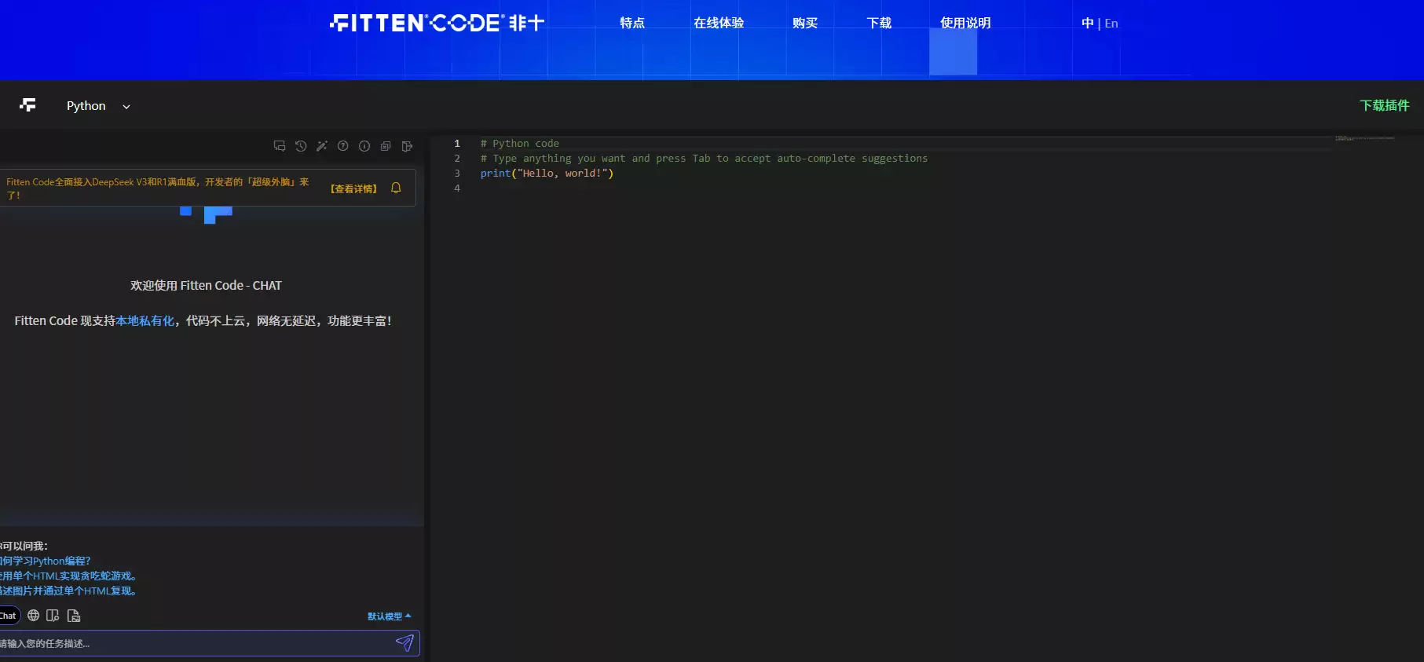Click the Fitten logo beside Python
The height and width of the screenshot is (662, 1424).
click(28, 105)
